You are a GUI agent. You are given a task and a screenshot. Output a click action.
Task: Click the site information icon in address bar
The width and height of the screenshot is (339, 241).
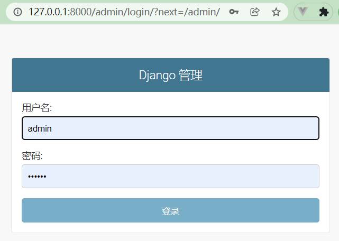tap(18, 12)
